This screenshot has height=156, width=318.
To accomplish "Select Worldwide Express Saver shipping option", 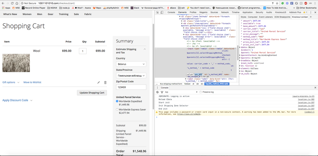I will click(x=117, y=110).
